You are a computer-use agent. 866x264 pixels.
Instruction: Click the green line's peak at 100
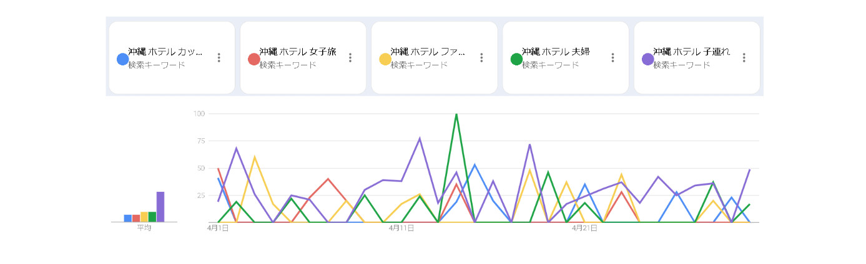[x=456, y=115]
